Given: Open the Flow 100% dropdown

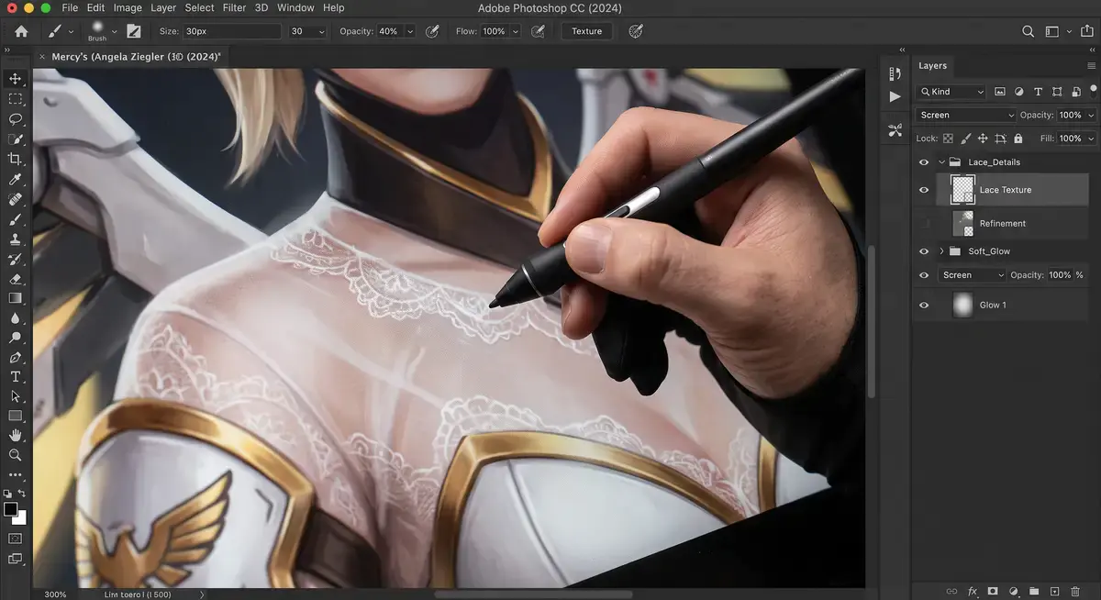Looking at the screenshot, I should (515, 31).
